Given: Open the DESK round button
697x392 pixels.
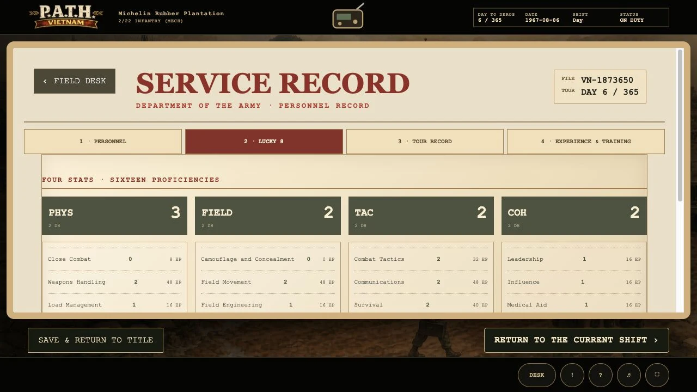Looking at the screenshot, I should coord(536,375).
